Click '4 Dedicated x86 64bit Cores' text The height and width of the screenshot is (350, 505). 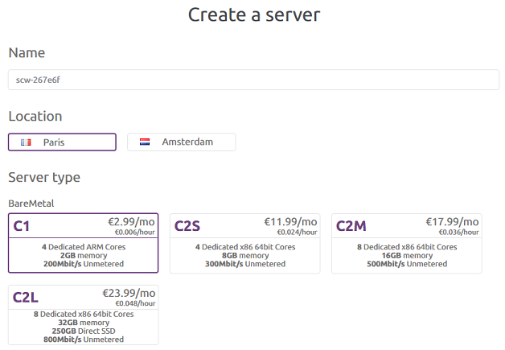(245, 247)
